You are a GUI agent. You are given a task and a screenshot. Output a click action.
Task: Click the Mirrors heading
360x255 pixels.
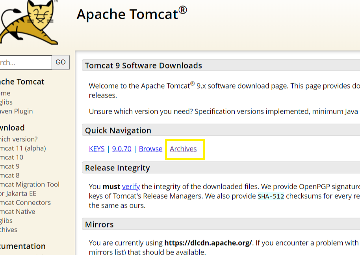tap(99, 224)
